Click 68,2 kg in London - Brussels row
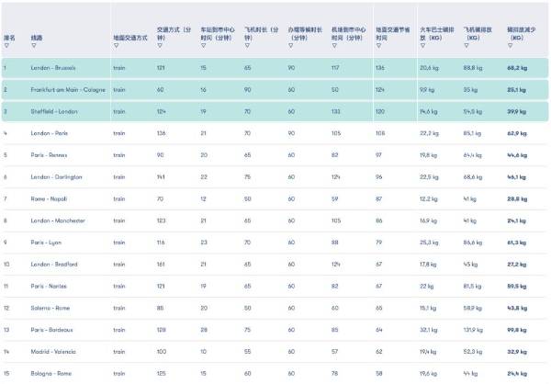Image resolution: width=551 pixels, height=384 pixels. [x=517, y=68]
